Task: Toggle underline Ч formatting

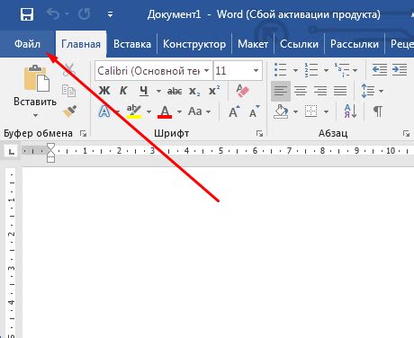Action: (144, 91)
